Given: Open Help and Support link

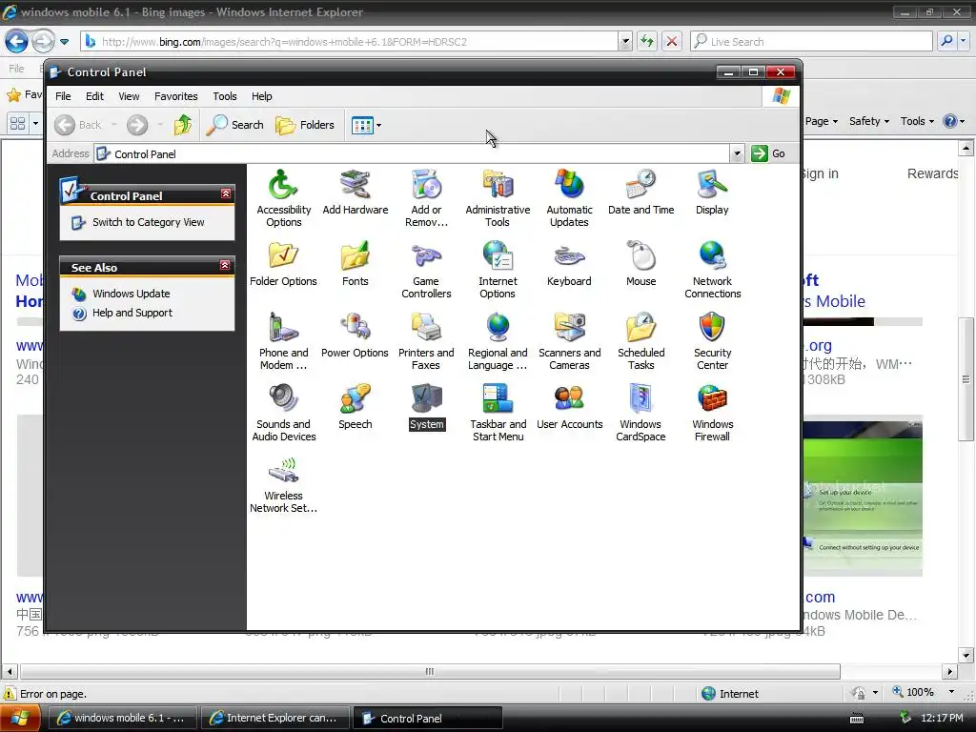Looking at the screenshot, I should pos(132,313).
